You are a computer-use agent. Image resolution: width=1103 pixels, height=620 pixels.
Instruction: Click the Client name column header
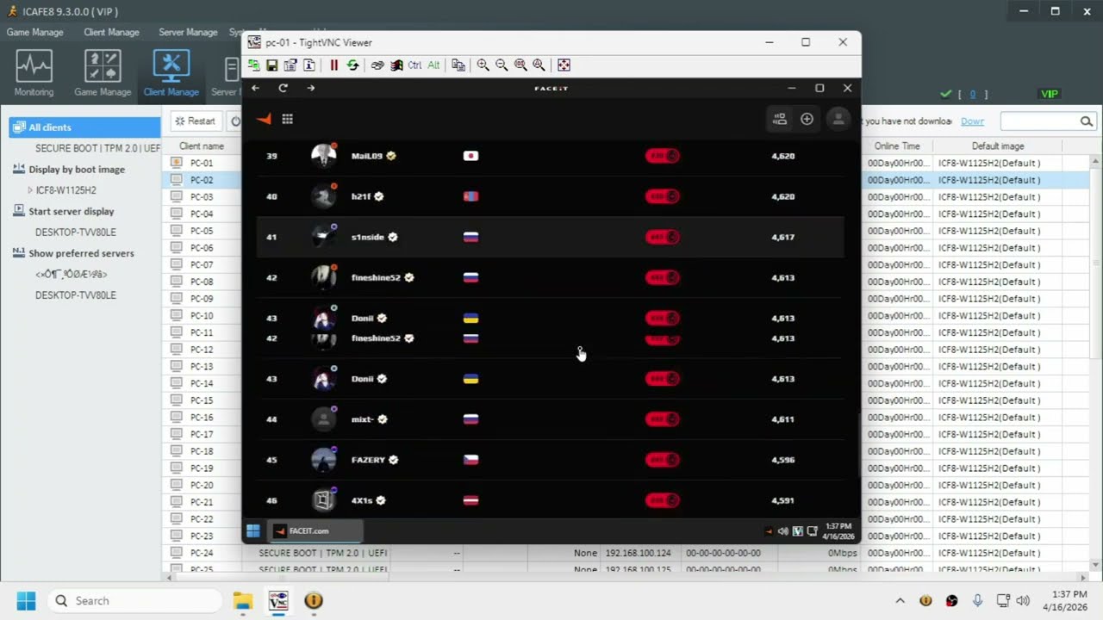(202, 146)
